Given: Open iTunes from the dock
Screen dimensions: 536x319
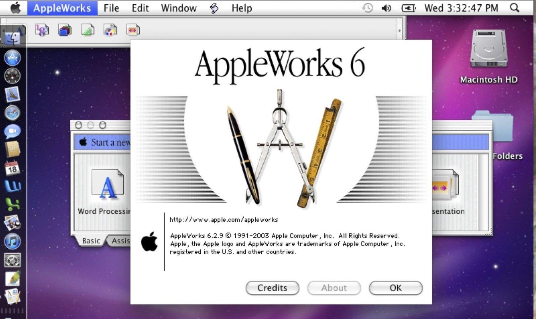Looking at the screenshot, I should click(12, 241).
